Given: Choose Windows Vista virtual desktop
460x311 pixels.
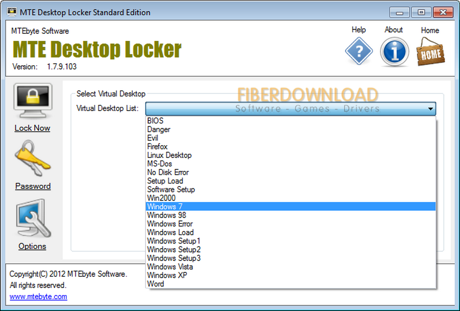Looking at the screenshot, I should pos(291,267).
